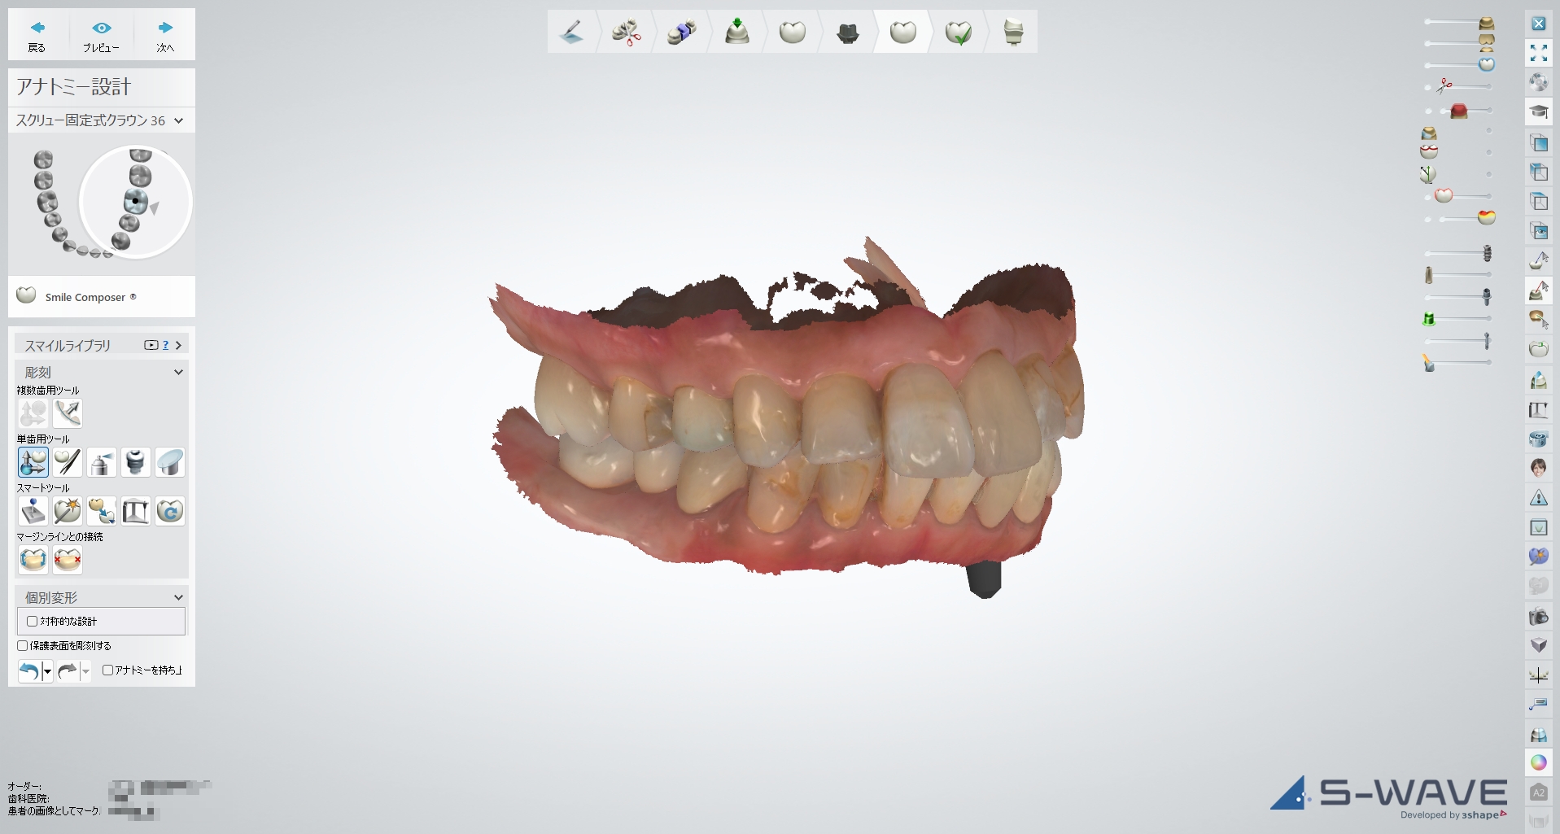The image size is (1560, 834).
Task: Select the magic wand tooth smart tool
Action: tap(68, 511)
